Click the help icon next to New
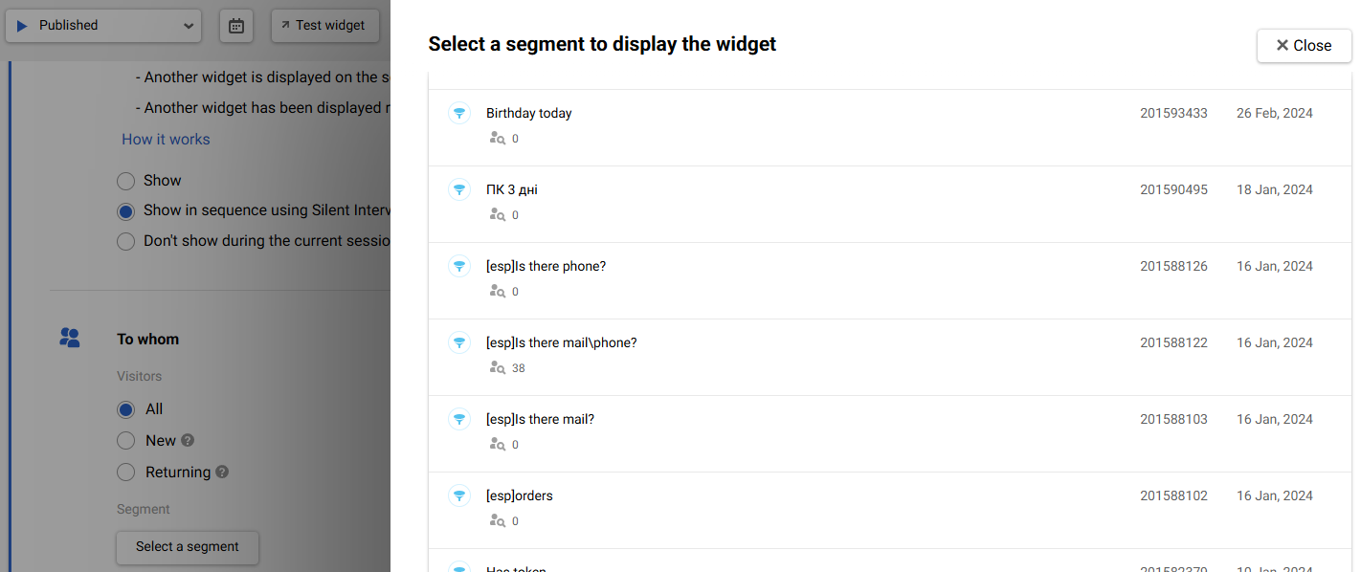 188,441
